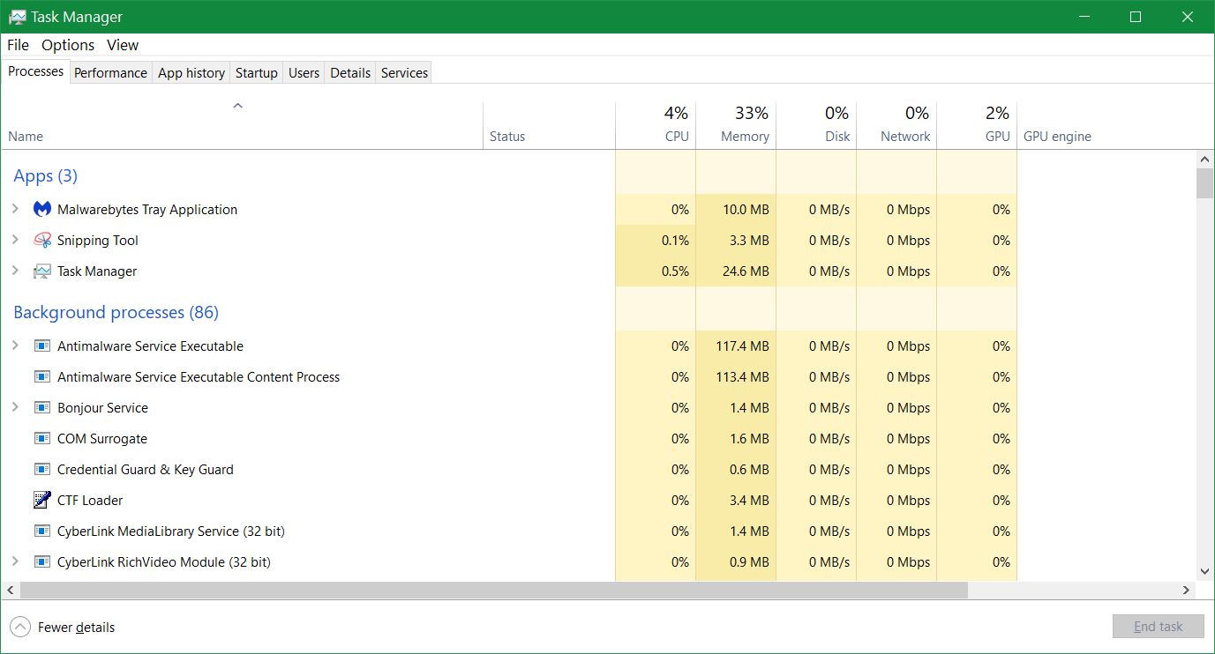Click the horizontal scrollbar right arrow
This screenshot has width=1215, height=654.
[x=1187, y=590]
